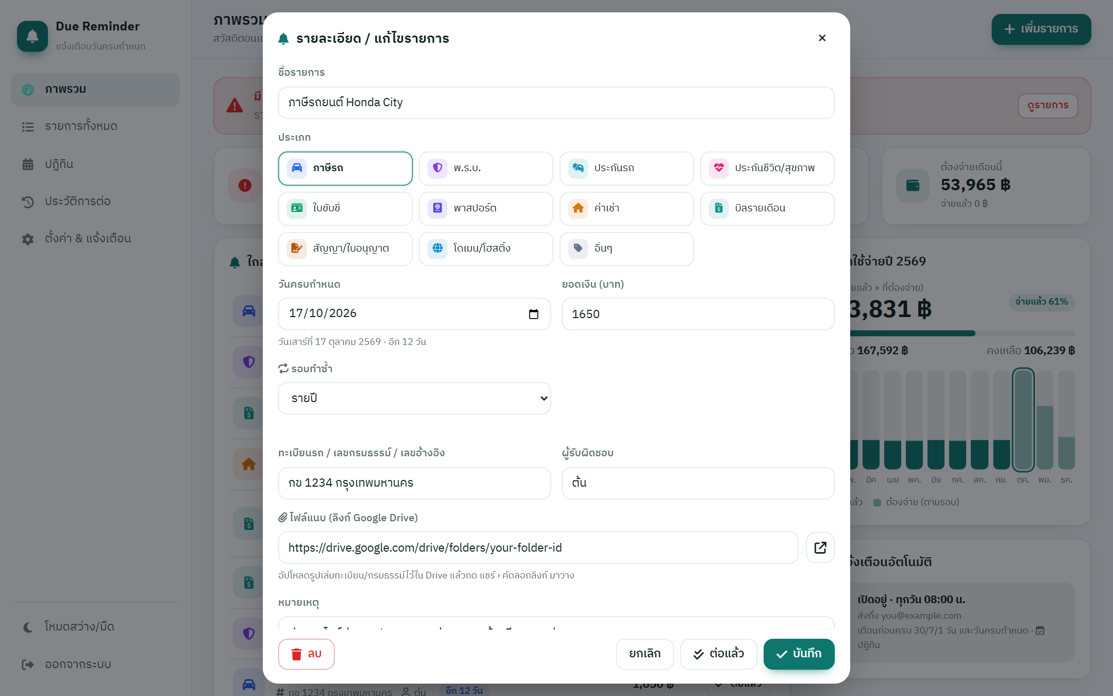
Task: Click the ลบ delete button
Action: click(x=306, y=654)
